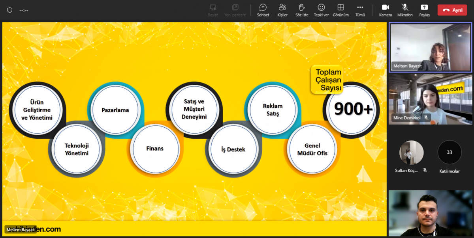This screenshot has width=474, height=238.
Task: Click the Teknoloji Yönetimi circle
Action: pyautogui.click(x=77, y=149)
